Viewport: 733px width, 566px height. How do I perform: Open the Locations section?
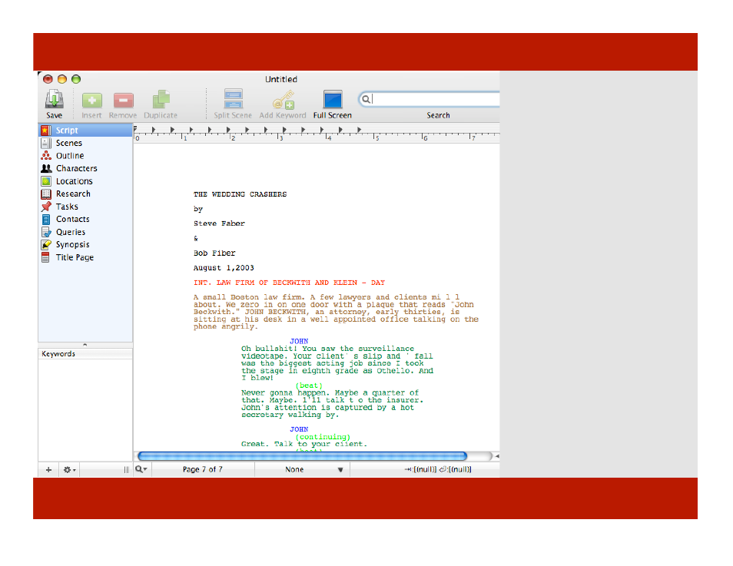[x=85, y=181]
